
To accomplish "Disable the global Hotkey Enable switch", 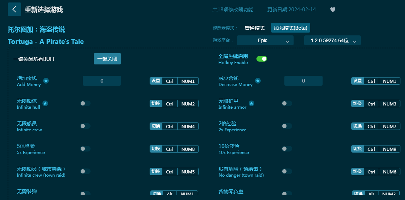I will point(262,59).
